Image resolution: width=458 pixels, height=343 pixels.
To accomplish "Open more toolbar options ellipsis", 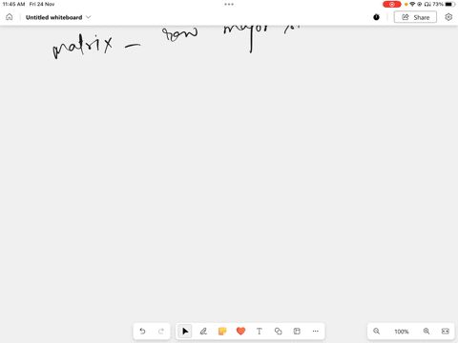I will [x=315, y=332].
